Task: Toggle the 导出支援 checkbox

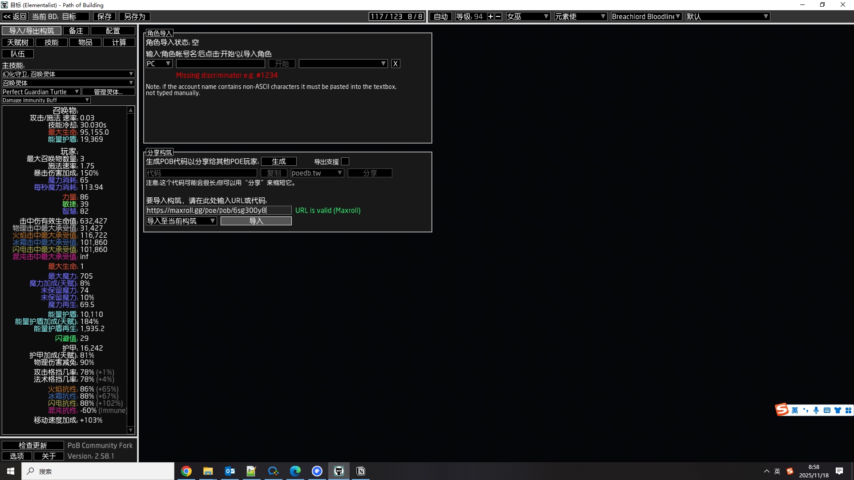Action: point(345,161)
